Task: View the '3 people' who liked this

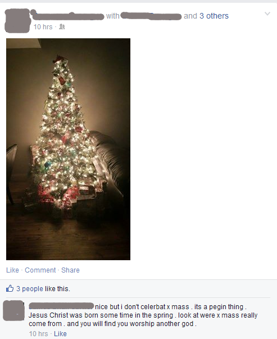Action: [x=30, y=289]
